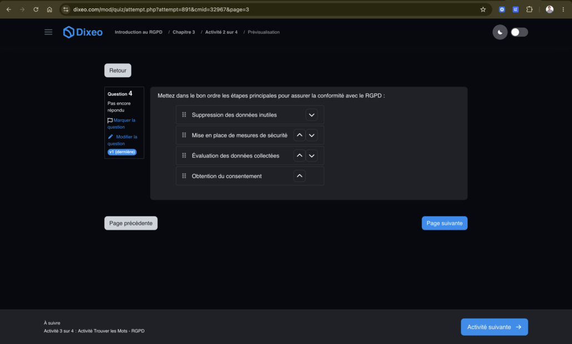This screenshot has width=572, height=344.
Task: Click the second blue extension icon
Action: tap(515, 9)
